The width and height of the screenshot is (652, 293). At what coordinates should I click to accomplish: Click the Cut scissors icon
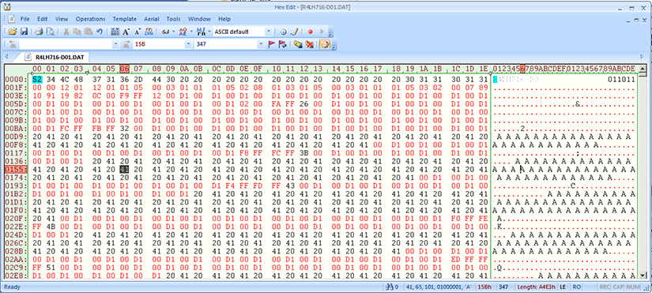[66, 32]
